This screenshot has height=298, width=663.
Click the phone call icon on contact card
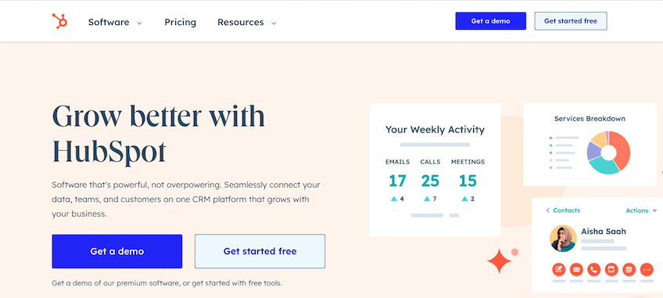593,269
